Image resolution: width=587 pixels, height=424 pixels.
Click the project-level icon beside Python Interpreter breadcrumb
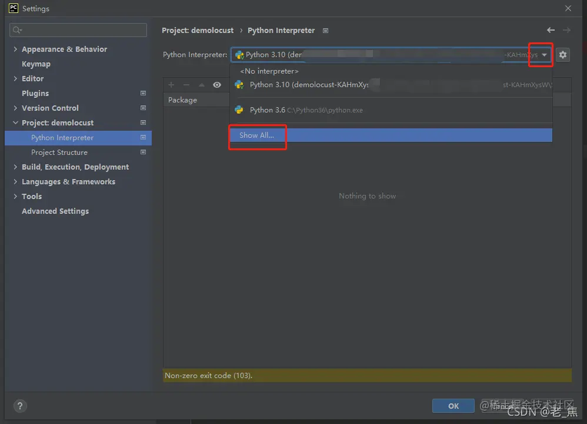[x=325, y=31]
